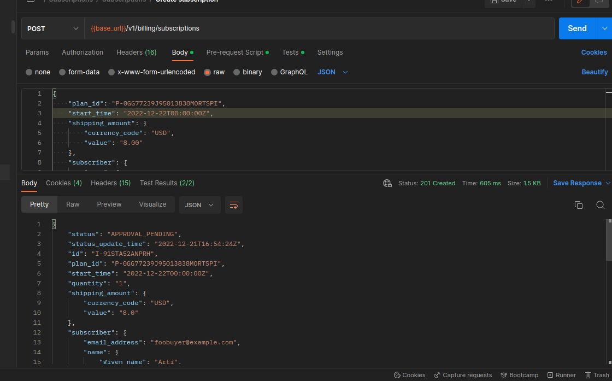612x381 pixels.
Task: Click the network globe icon beside Status
Action: [387, 184]
